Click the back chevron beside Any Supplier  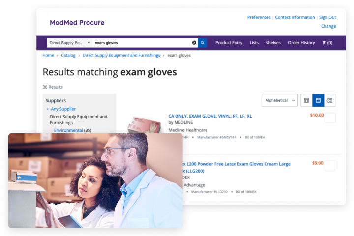point(48,109)
